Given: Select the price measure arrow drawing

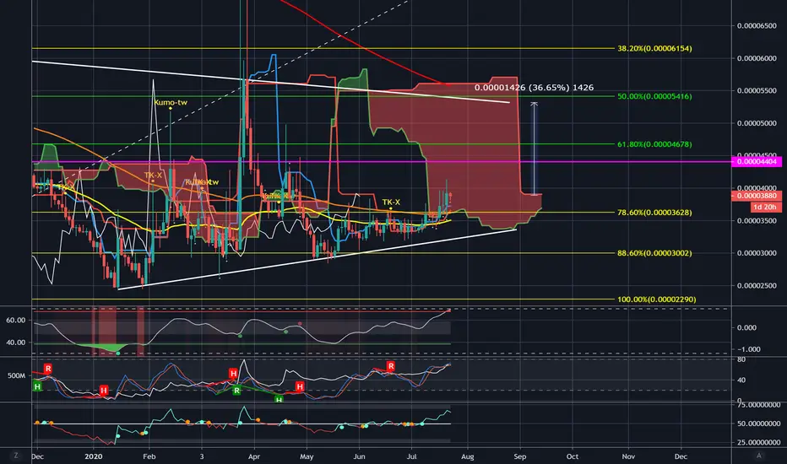Looking at the screenshot, I should pos(534,148).
